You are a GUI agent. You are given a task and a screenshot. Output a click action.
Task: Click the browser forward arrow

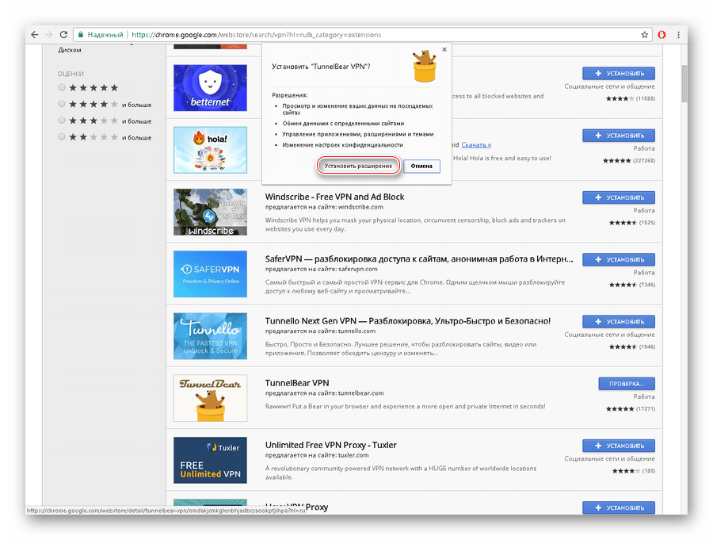click(x=48, y=35)
